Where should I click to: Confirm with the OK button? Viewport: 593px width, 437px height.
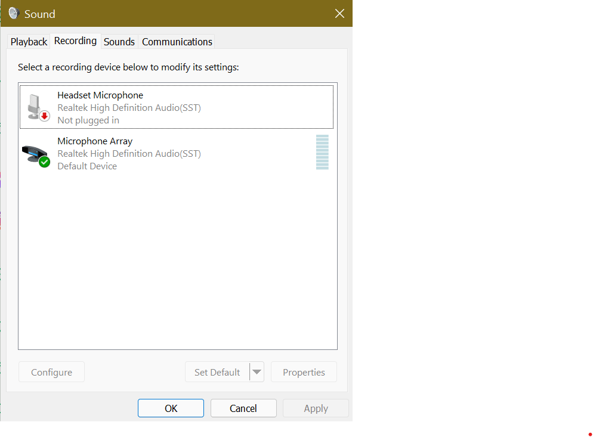pyautogui.click(x=171, y=408)
